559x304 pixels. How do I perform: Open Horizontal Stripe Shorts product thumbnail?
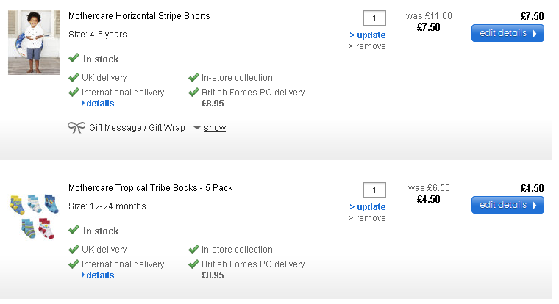[x=34, y=43]
